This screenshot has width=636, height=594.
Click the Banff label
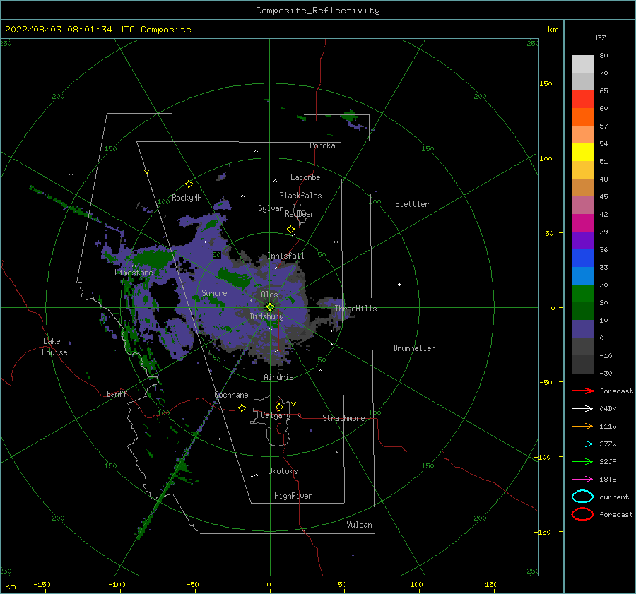pos(117,393)
